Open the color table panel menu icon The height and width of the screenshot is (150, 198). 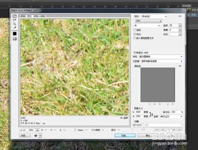coord(180,66)
